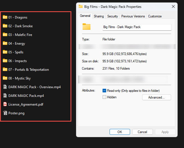Click the '03 - Malefic Fire' label
This screenshot has width=184, height=148.
[x=20, y=35]
